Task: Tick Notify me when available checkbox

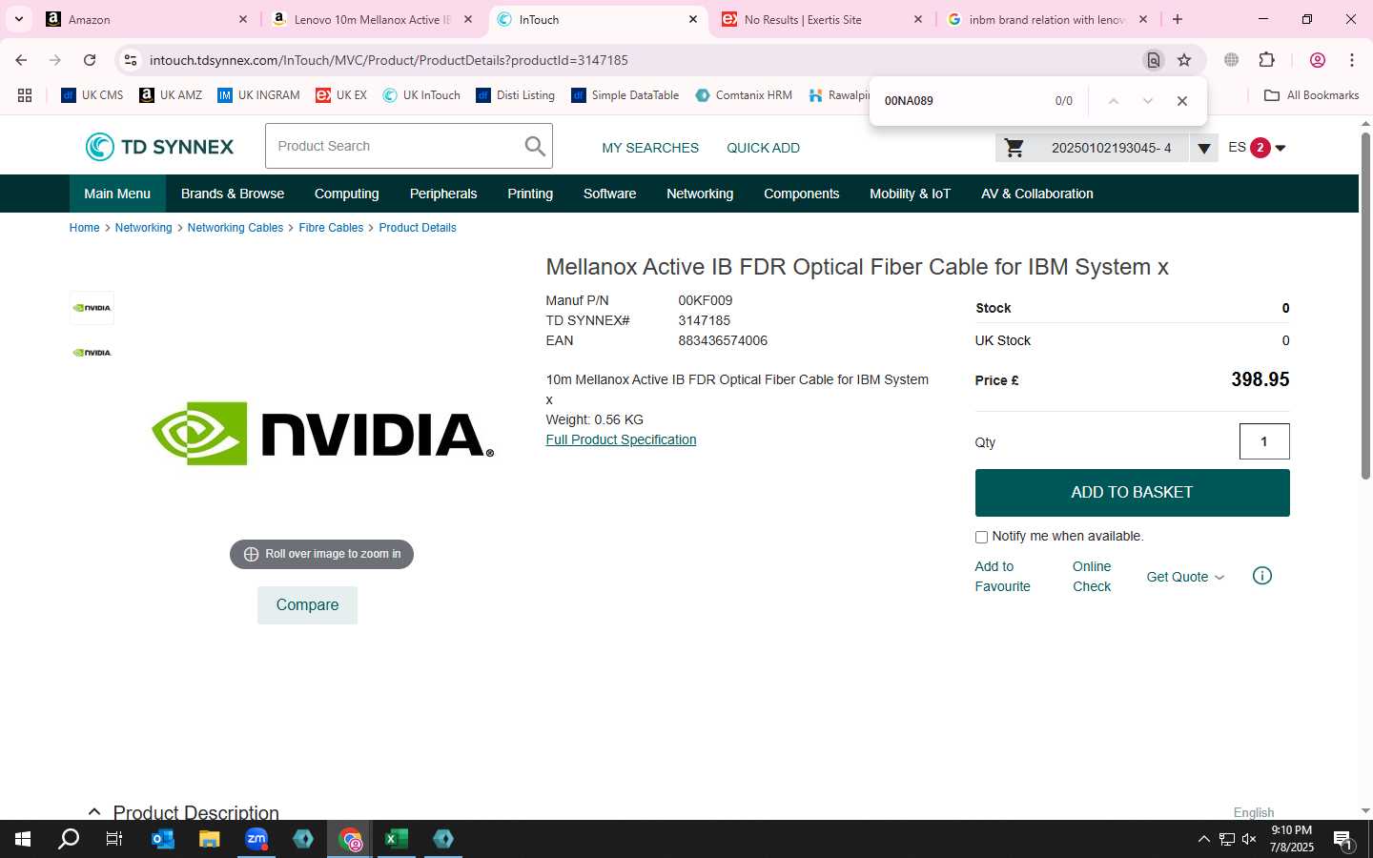Action: (x=981, y=537)
